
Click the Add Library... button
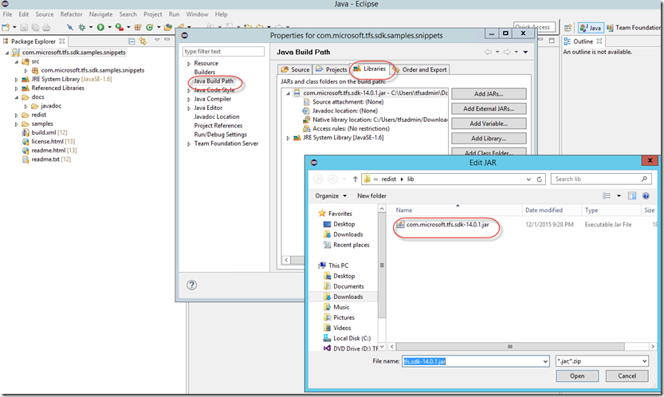(x=489, y=139)
